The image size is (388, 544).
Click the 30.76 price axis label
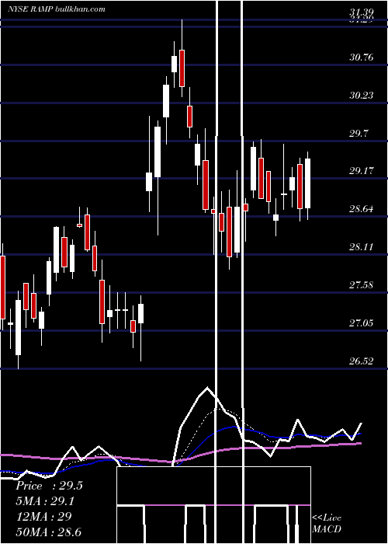tap(362, 57)
